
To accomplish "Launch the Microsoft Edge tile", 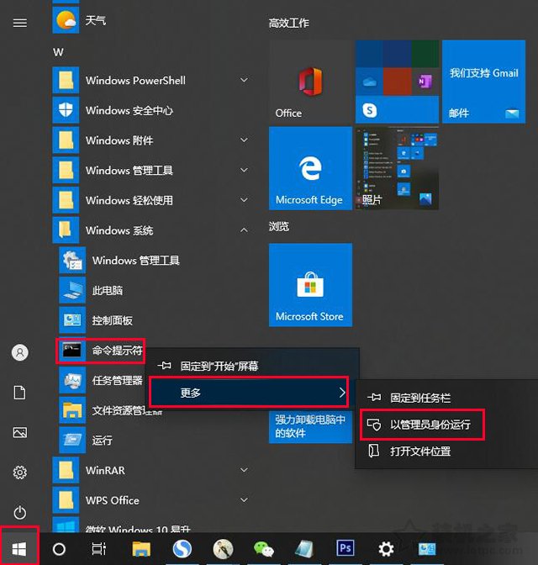I will pyautogui.click(x=309, y=168).
